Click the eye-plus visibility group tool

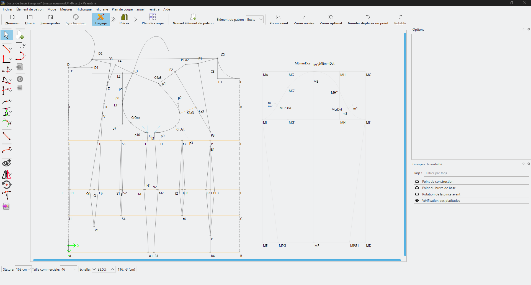6,163
